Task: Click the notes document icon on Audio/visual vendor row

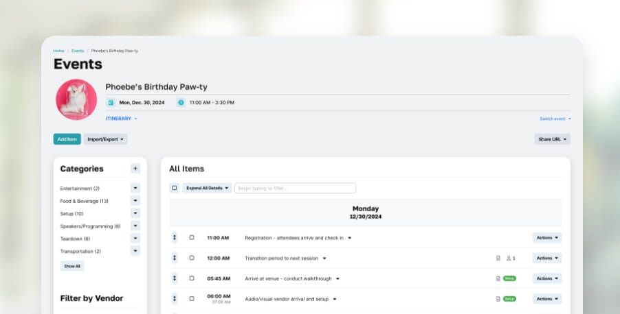Action: 498,299
